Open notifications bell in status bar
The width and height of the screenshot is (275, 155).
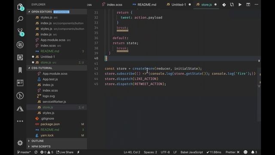point(254,152)
